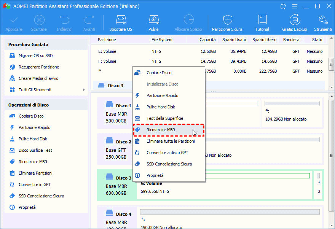Select the Disco 1 Base MBR disk block
Screen dimensions: 335x229
pyautogui.click(x=117, y=113)
